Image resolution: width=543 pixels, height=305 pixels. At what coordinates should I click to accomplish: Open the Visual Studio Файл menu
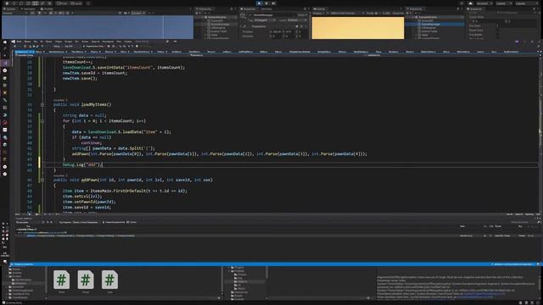[x=20, y=42]
